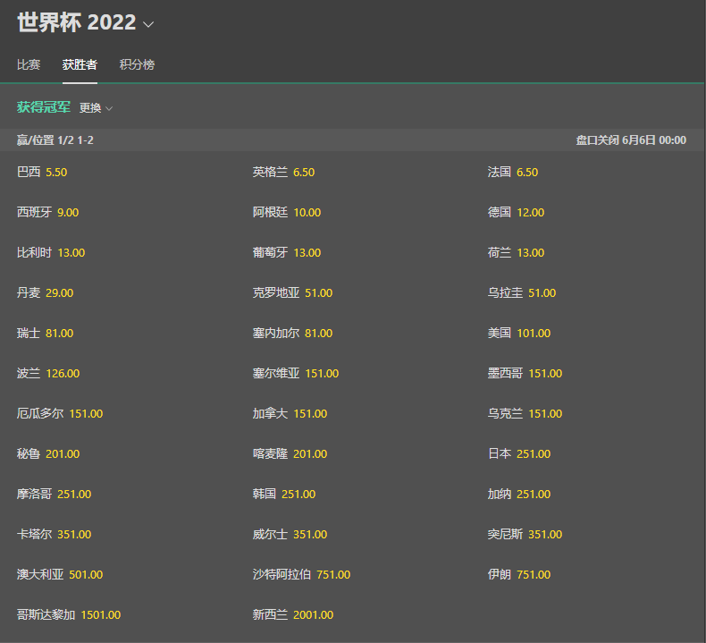Choose 日本 at 251.00
The width and height of the screenshot is (706, 643).
point(519,453)
